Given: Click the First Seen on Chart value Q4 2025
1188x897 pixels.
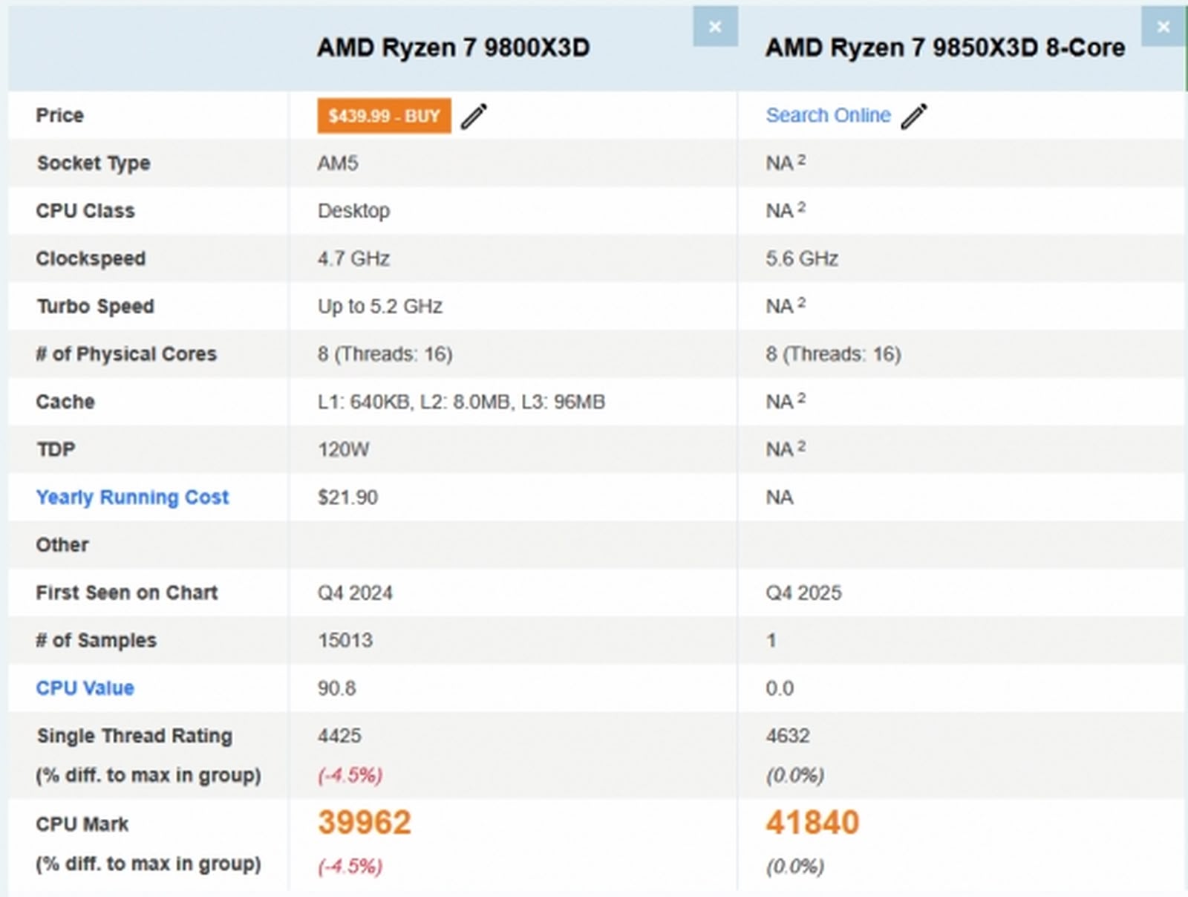Looking at the screenshot, I should click(x=803, y=593).
